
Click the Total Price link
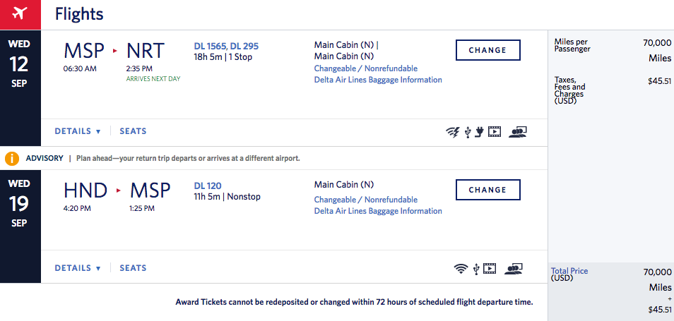tap(569, 271)
